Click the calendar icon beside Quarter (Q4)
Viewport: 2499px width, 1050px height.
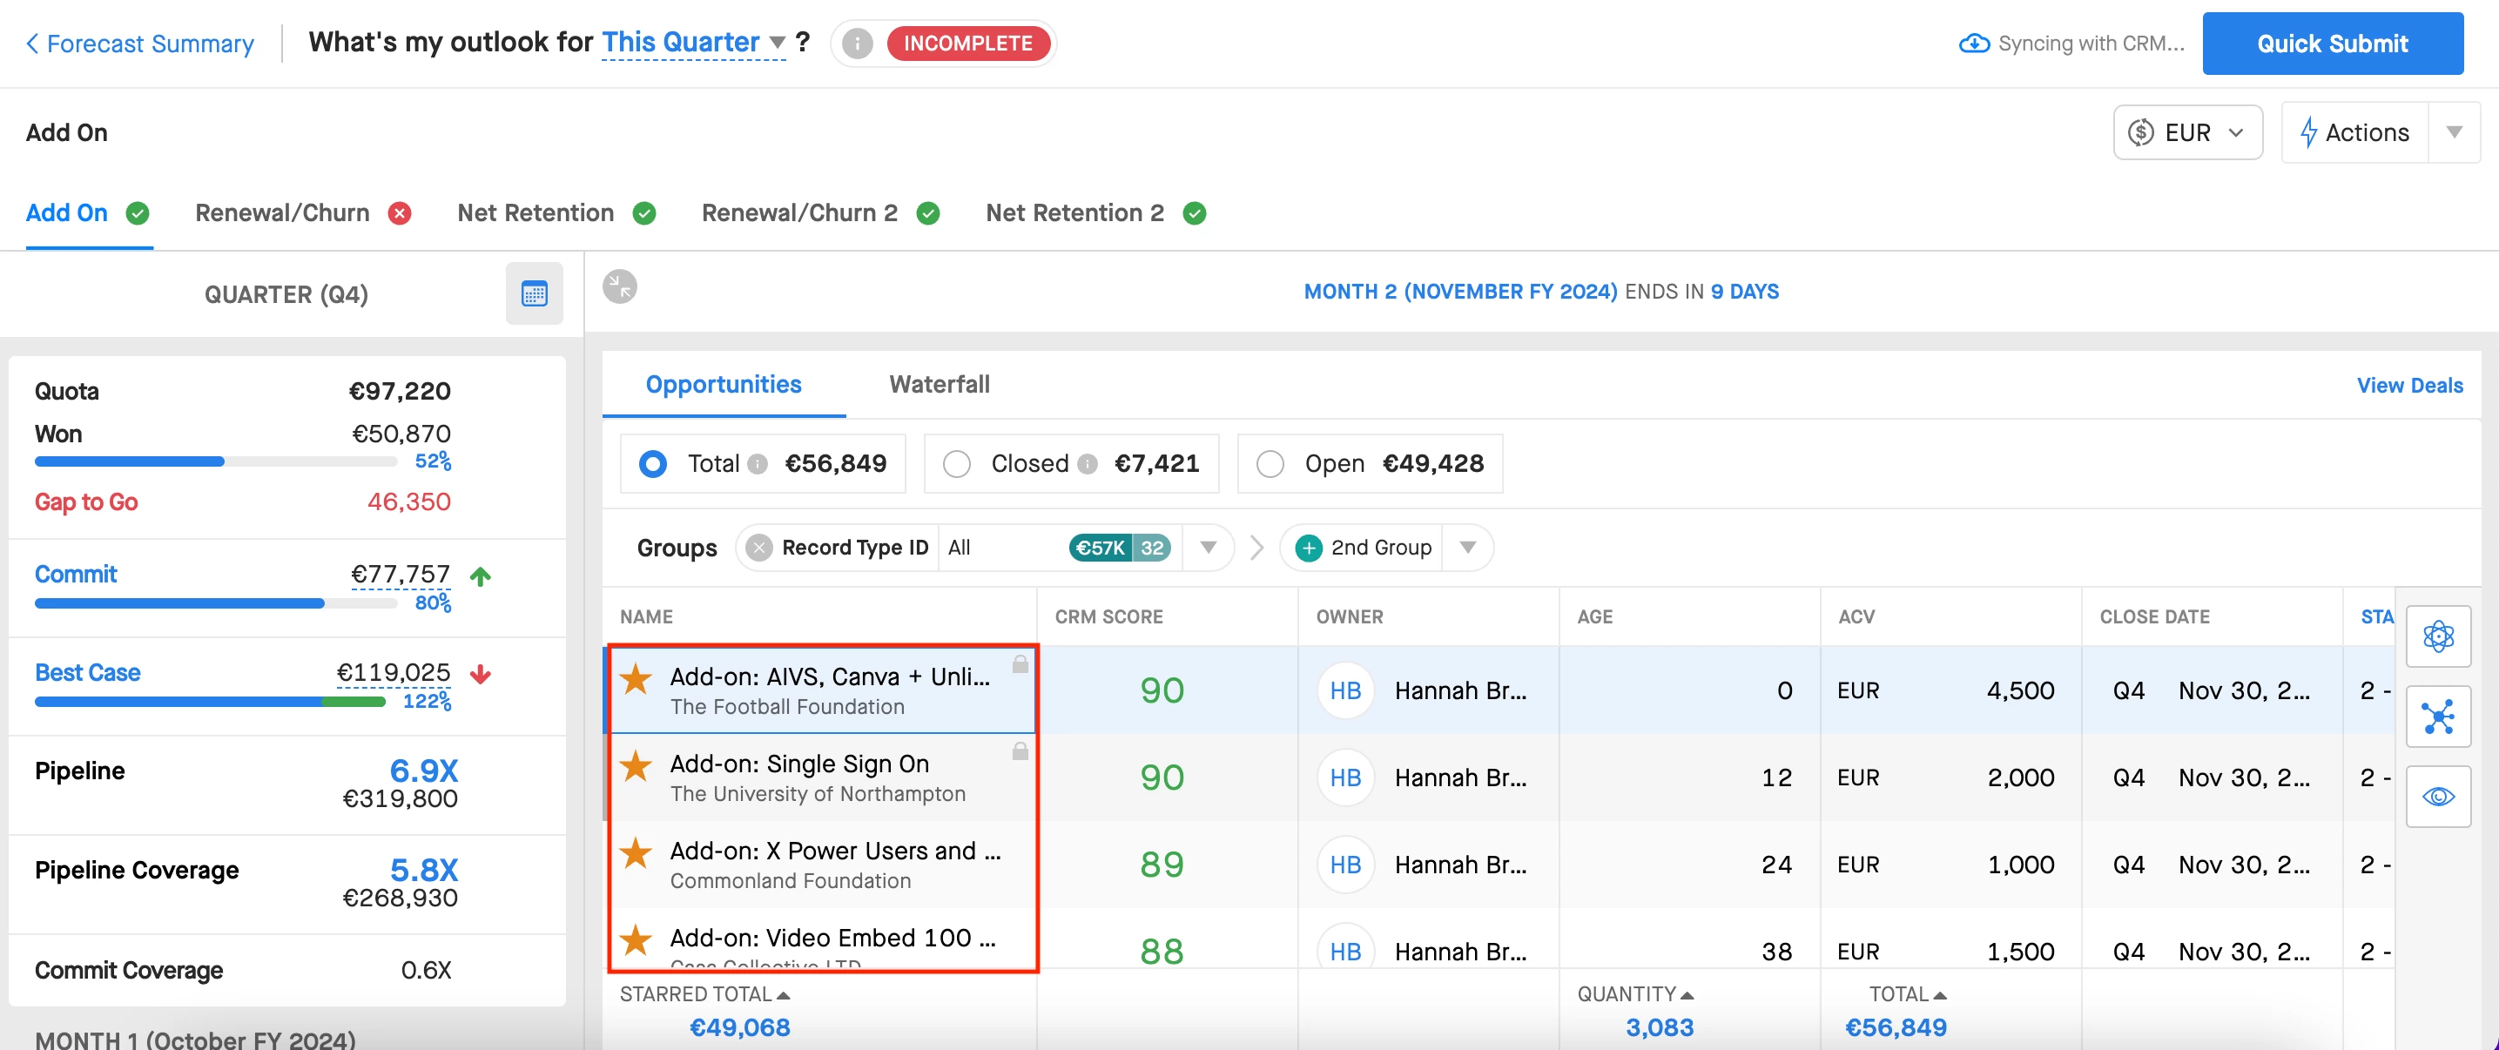pyautogui.click(x=534, y=293)
